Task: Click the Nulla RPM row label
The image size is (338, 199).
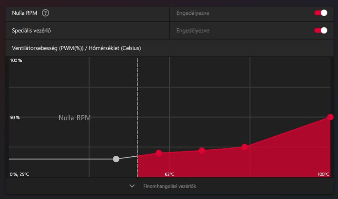Action: tap(25, 13)
